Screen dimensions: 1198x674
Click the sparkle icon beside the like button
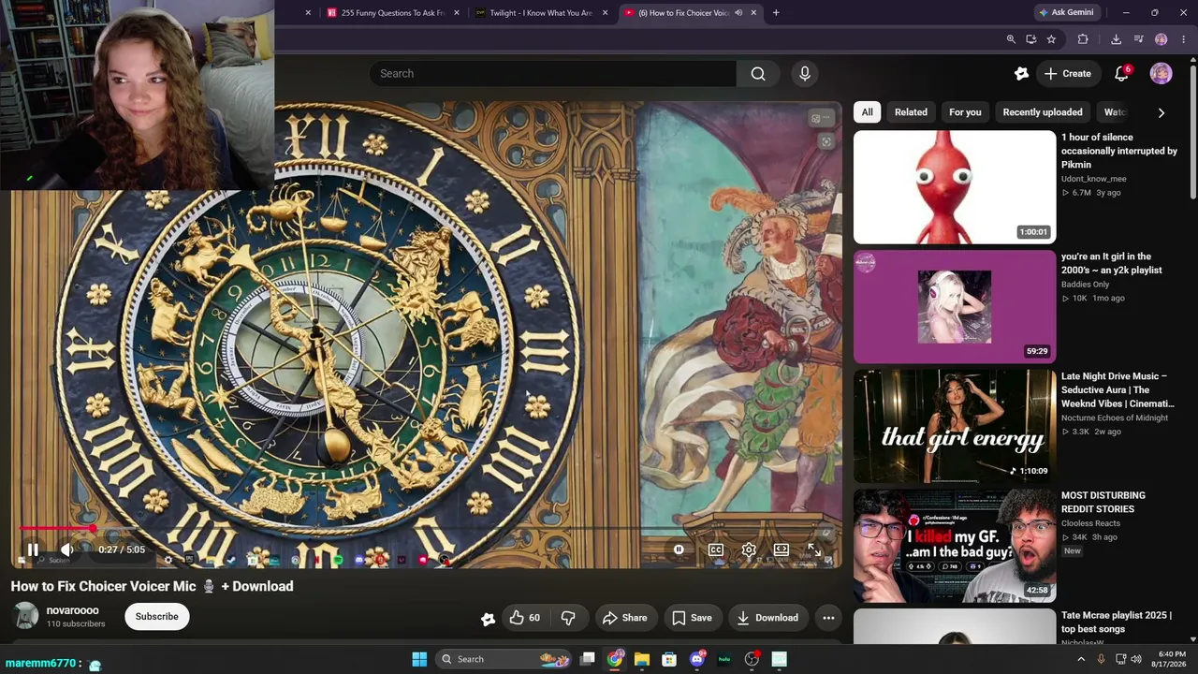coord(488,618)
